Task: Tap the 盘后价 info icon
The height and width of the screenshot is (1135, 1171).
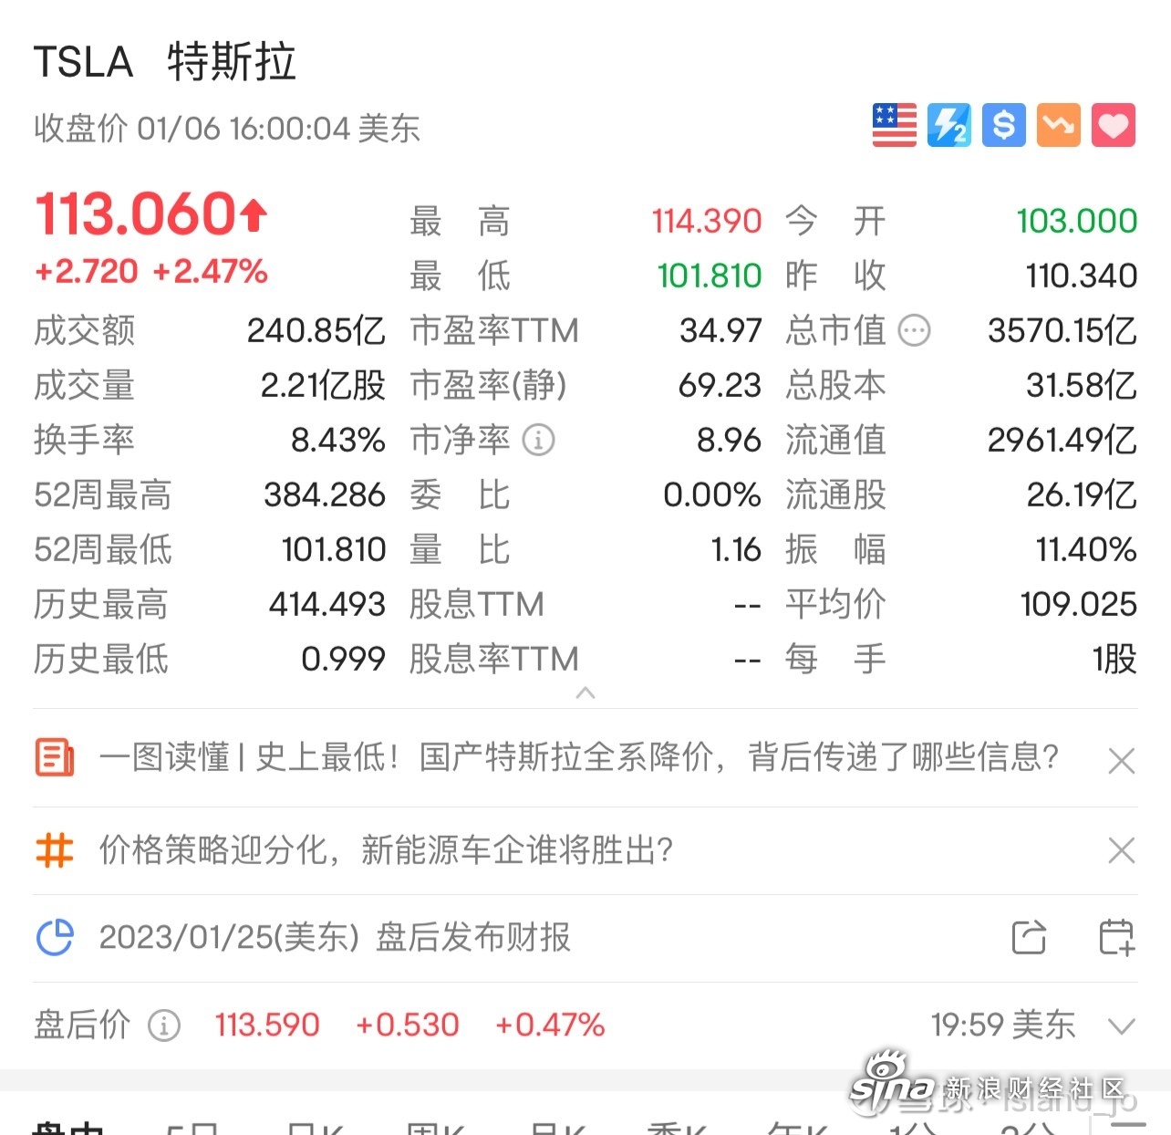Action: [164, 1026]
